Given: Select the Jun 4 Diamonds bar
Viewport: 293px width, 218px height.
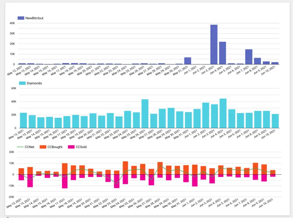Looking at the screenshot, I should pyautogui.click(x=223, y=113).
